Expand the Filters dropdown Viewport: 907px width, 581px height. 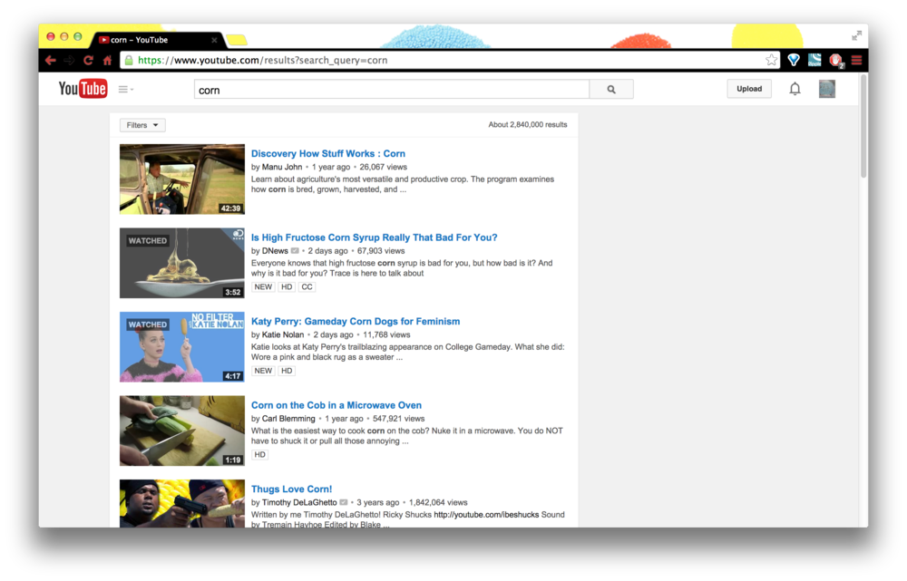[142, 125]
